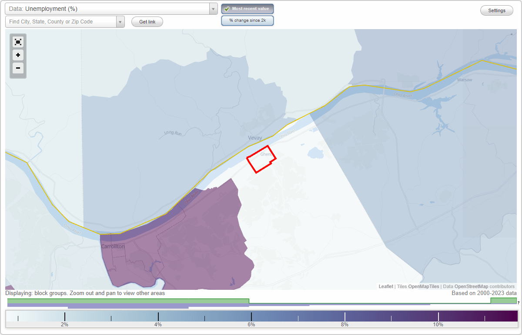The height and width of the screenshot is (335, 522).
Task: Click the Warsaw town label on map
Action: coord(465,80)
